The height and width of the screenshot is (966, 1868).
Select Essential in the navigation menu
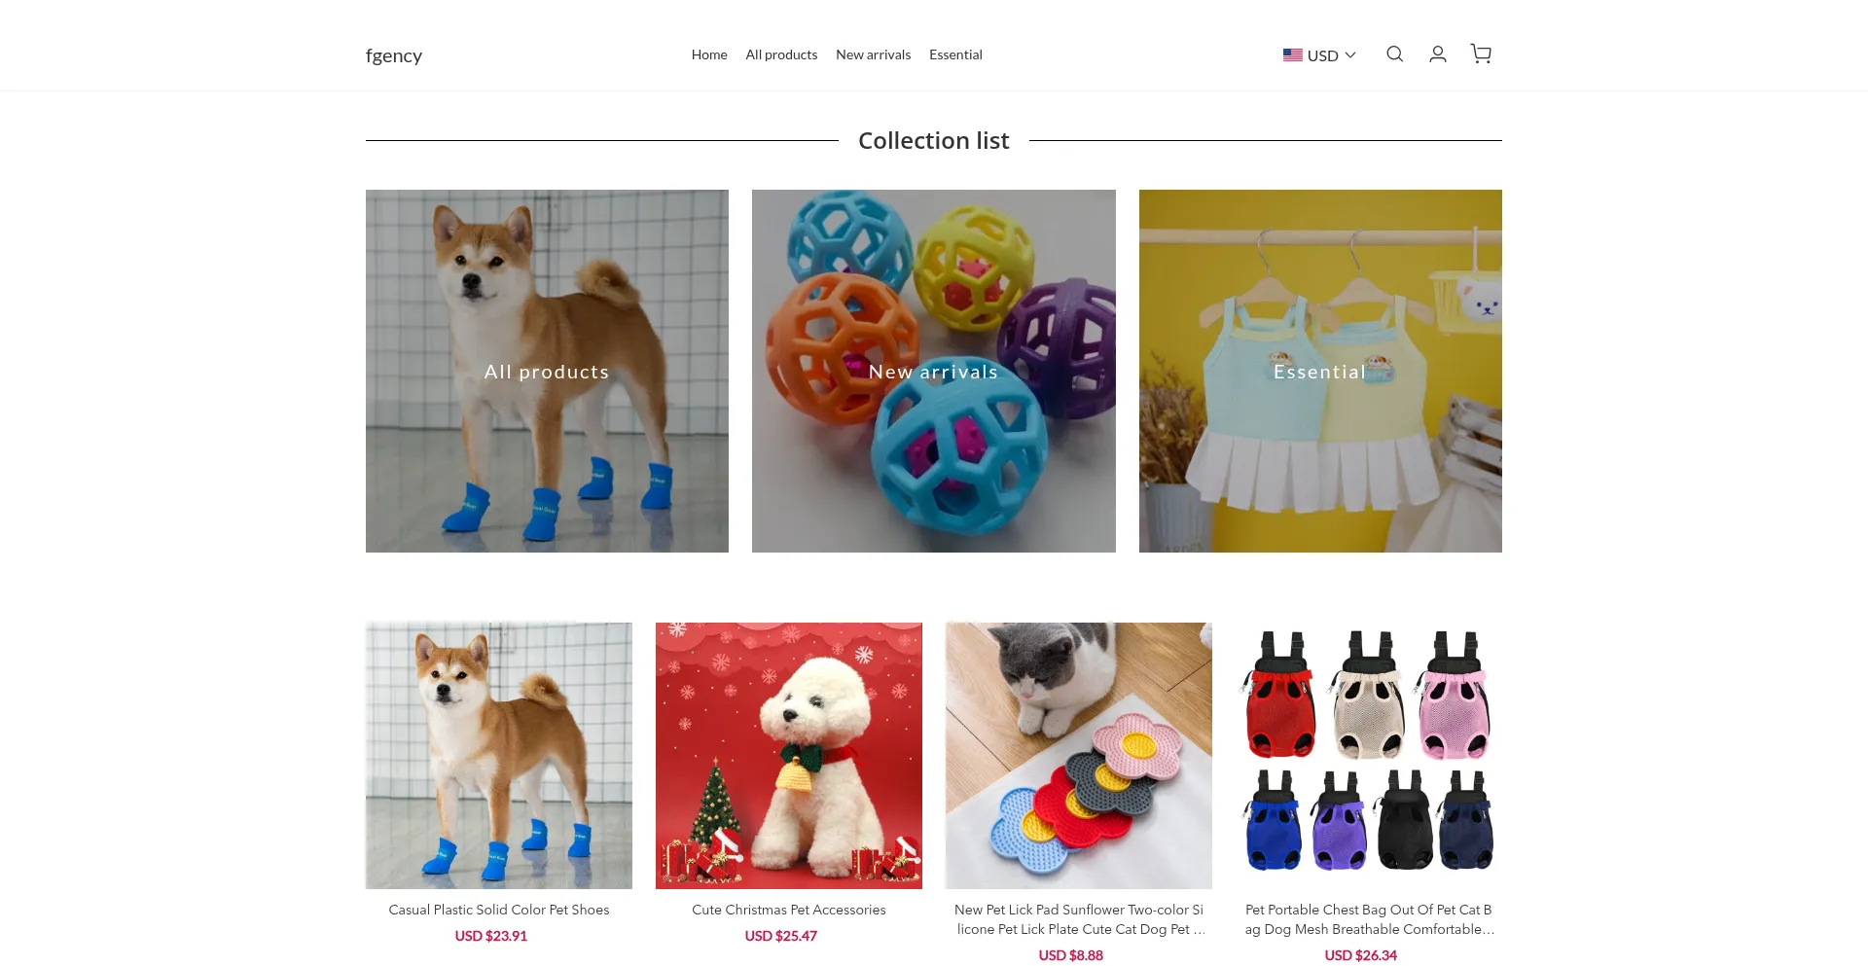click(955, 54)
